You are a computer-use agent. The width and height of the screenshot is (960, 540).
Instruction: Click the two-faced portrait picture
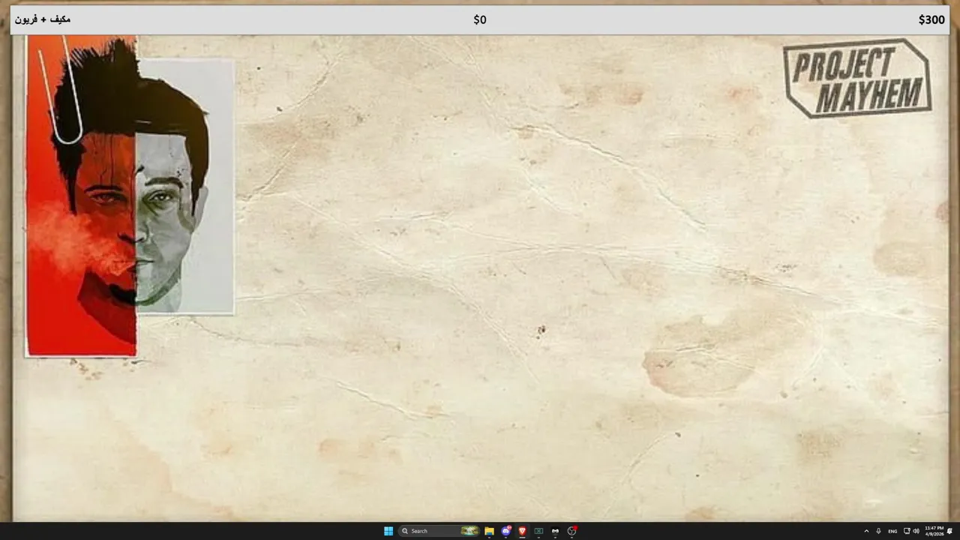point(130,196)
